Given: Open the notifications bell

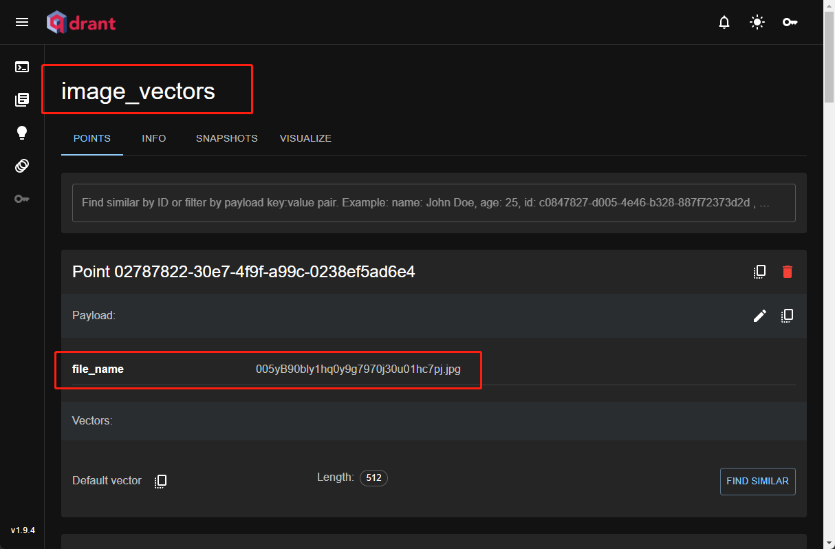Looking at the screenshot, I should tap(724, 23).
